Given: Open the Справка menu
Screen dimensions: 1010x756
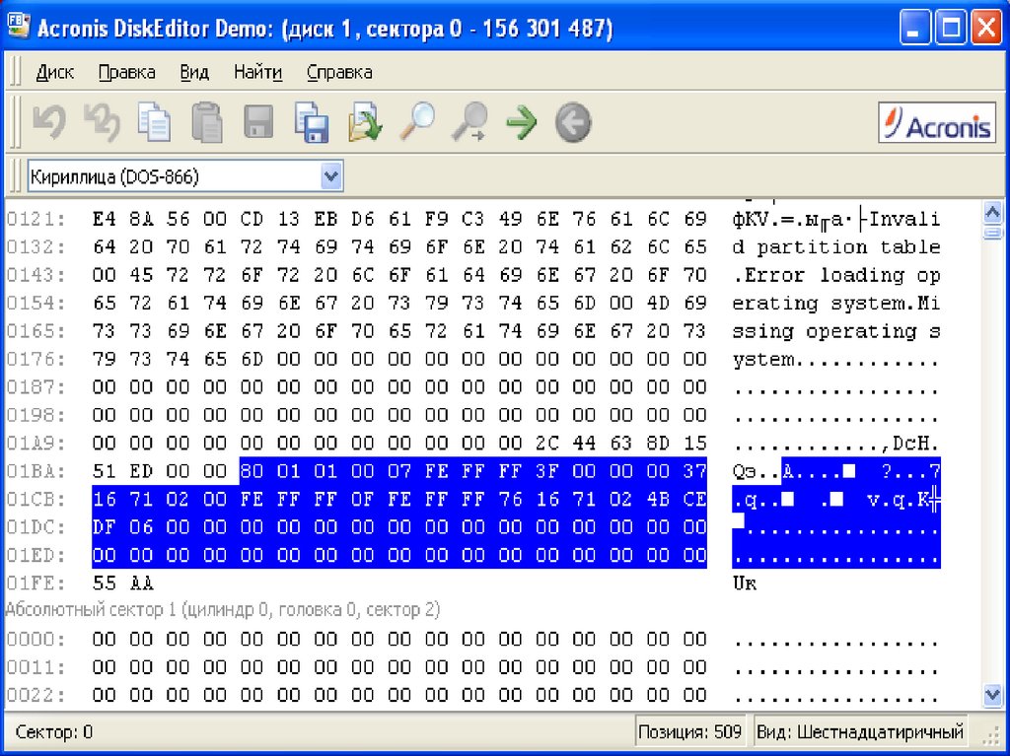Looking at the screenshot, I should coord(339,72).
